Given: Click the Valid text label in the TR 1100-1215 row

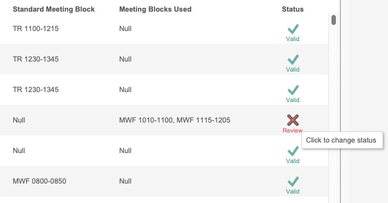Looking at the screenshot, I should tap(293, 39).
